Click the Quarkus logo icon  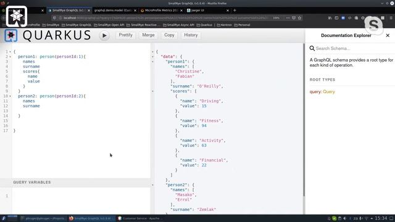pyautogui.click(x=11, y=35)
